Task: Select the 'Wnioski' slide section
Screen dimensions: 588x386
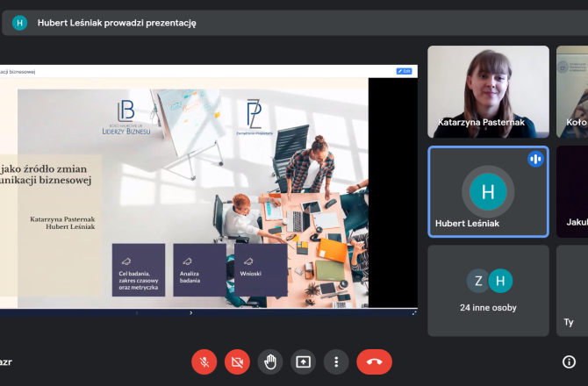Action: click(x=260, y=270)
